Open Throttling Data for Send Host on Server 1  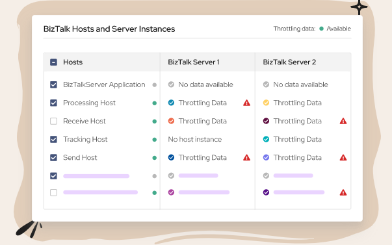pos(202,158)
